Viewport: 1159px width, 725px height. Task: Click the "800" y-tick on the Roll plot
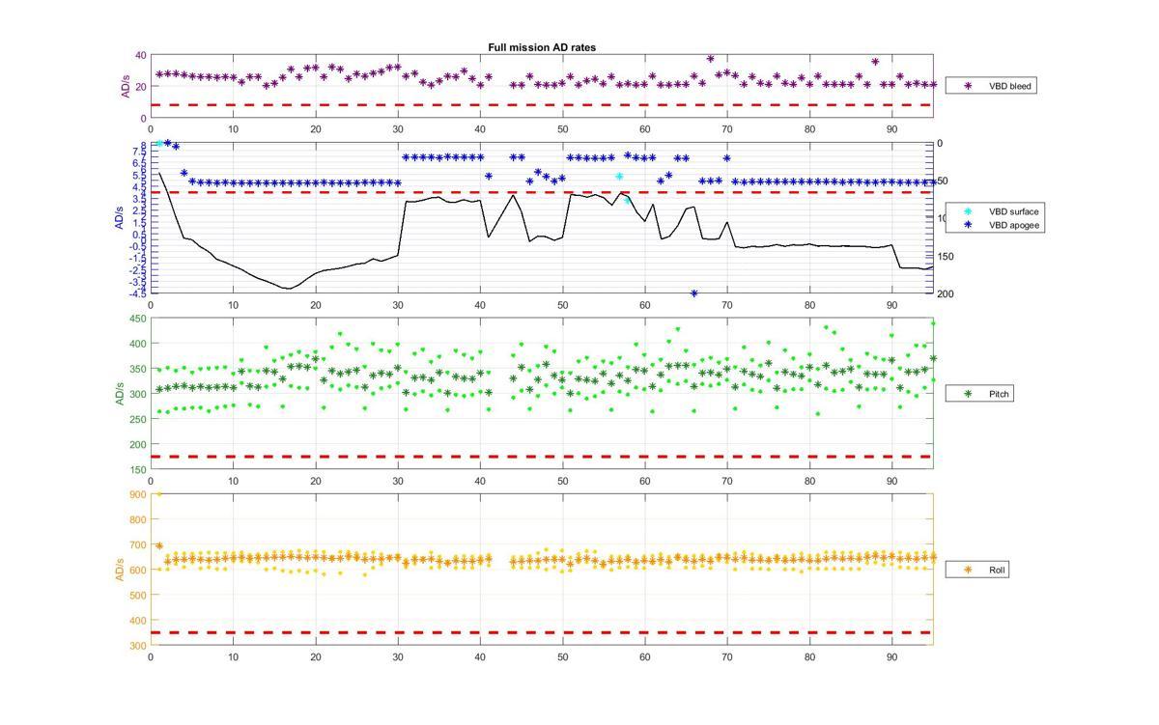tap(138, 519)
